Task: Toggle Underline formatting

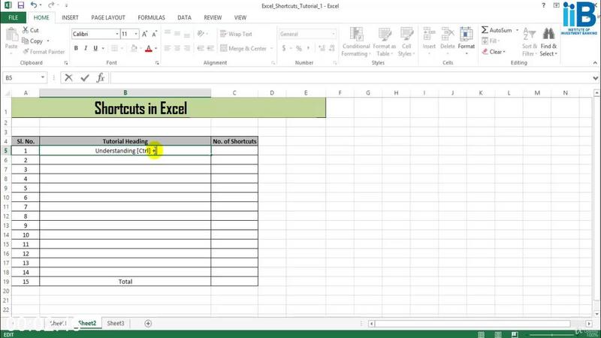Action: (x=95, y=48)
